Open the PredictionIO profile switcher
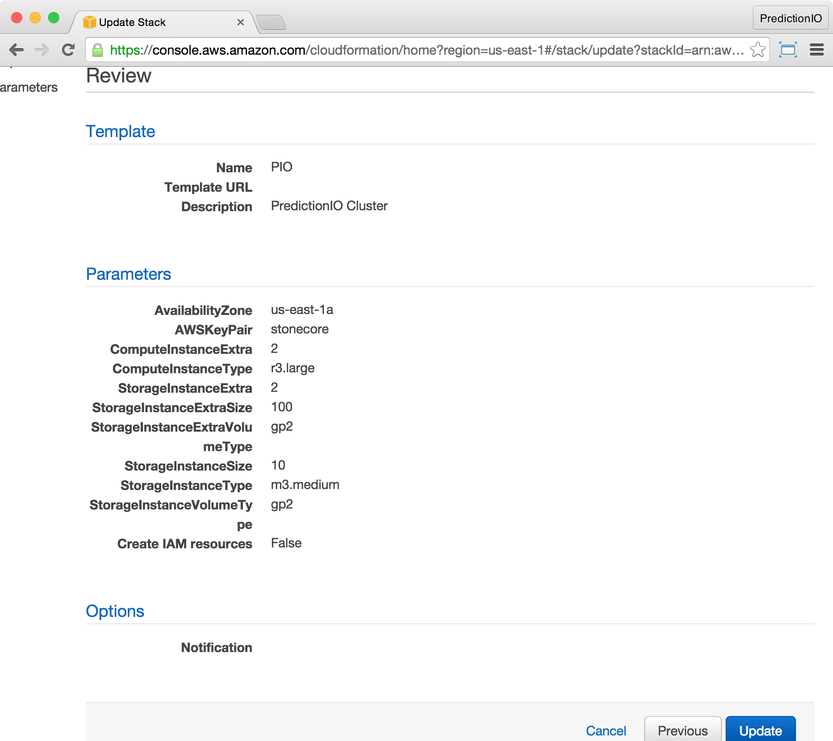The width and height of the screenshot is (833, 741). click(790, 18)
